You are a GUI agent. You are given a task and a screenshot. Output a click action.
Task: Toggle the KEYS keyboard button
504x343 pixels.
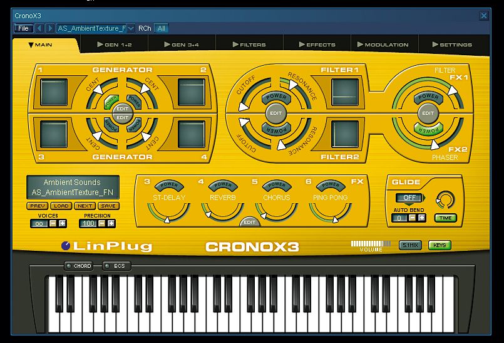440,245
